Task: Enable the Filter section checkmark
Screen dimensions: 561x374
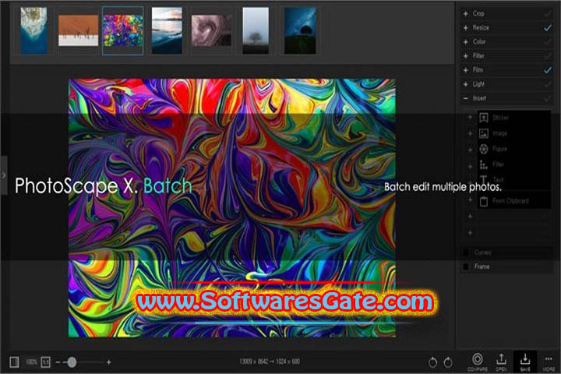Action: 548,56
